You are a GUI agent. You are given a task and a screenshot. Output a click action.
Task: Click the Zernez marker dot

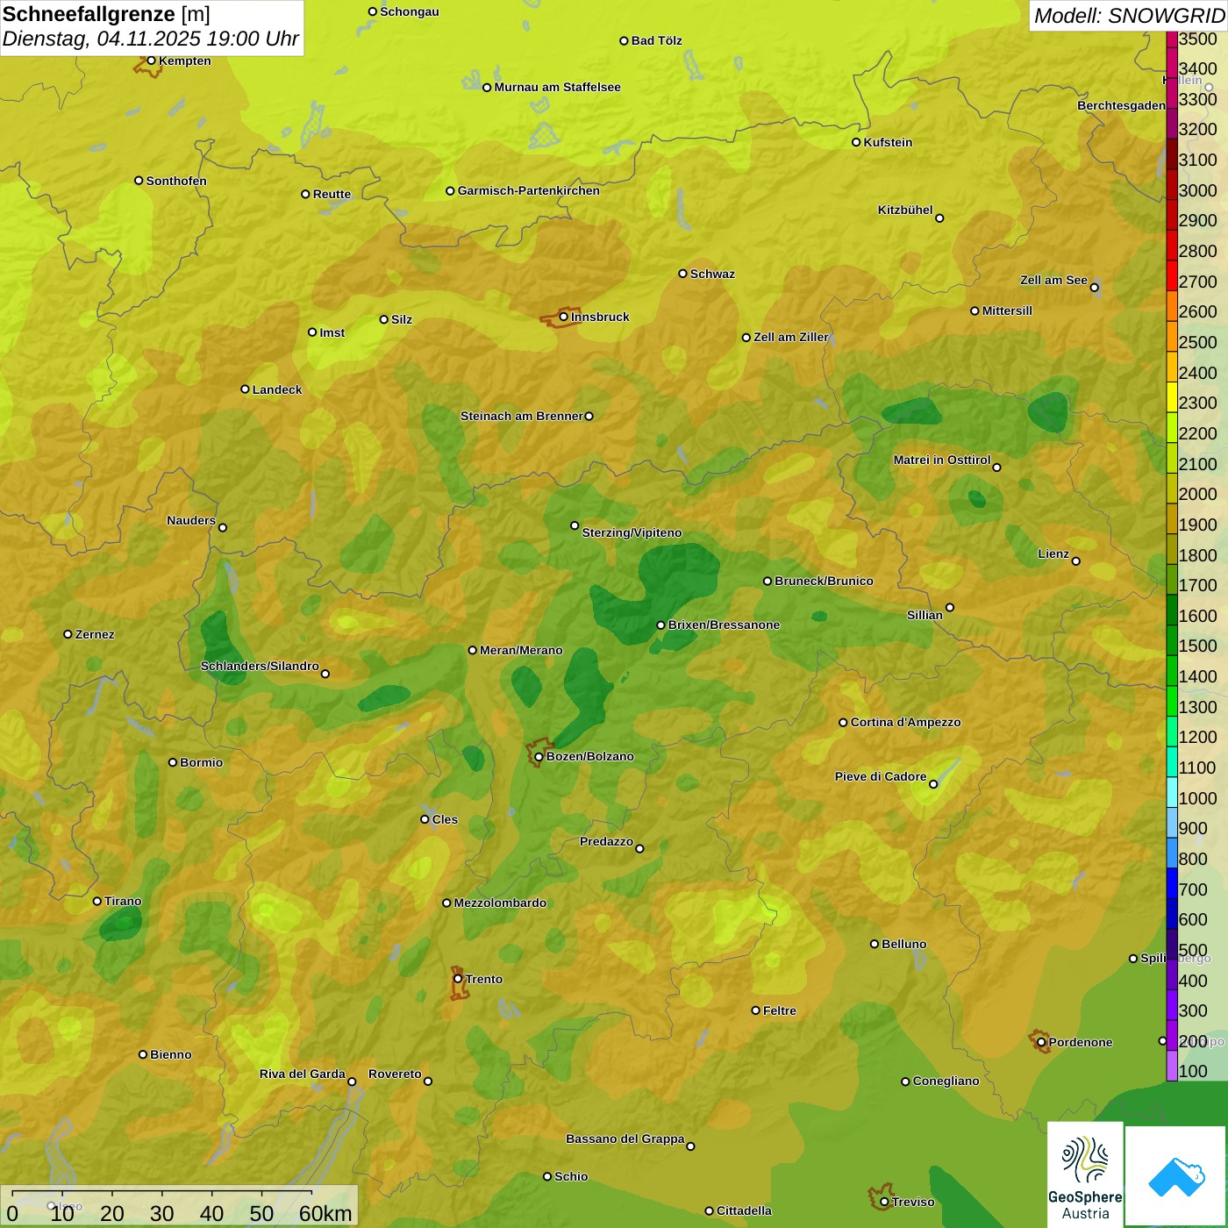click(x=68, y=634)
